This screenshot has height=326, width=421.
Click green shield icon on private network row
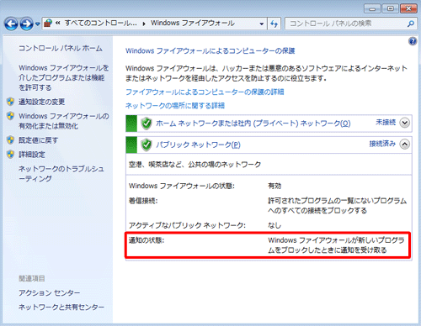click(x=146, y=124)
